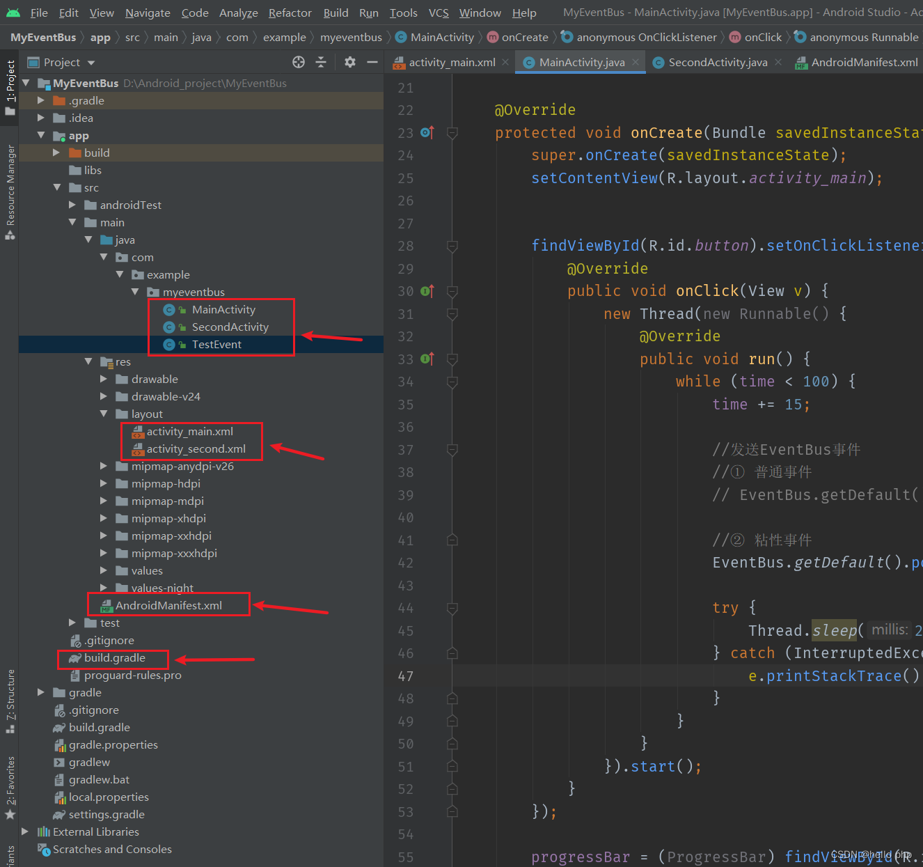Collapse the app module node
Image resolution: width=923 pixels, height=867 pixels.
pos(41,135)
